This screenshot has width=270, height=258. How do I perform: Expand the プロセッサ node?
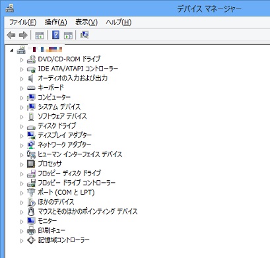click(22, 164)
